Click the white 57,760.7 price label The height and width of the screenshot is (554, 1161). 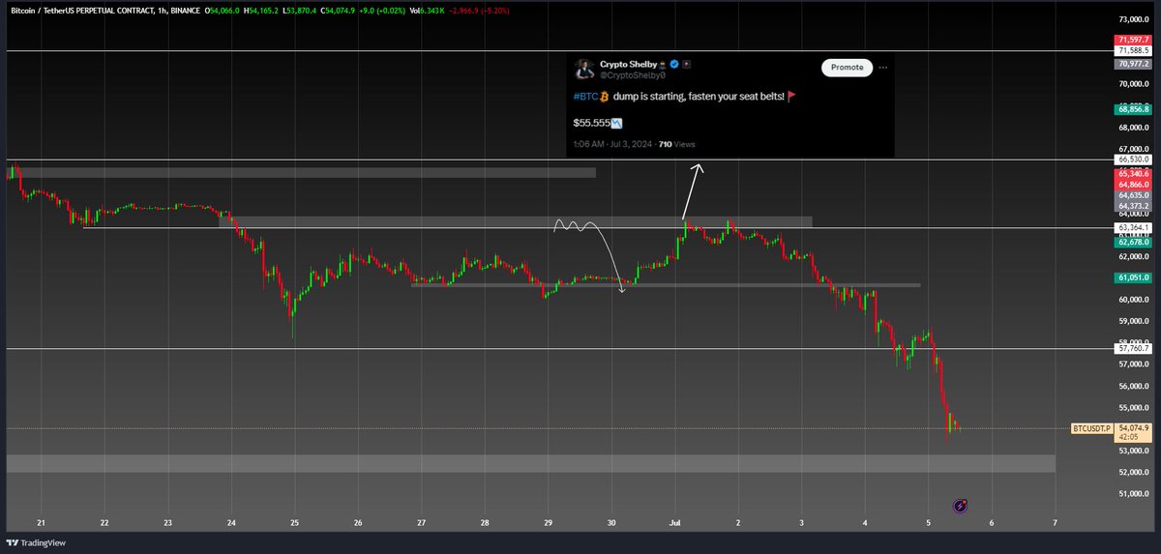[x=1133, y=348]
